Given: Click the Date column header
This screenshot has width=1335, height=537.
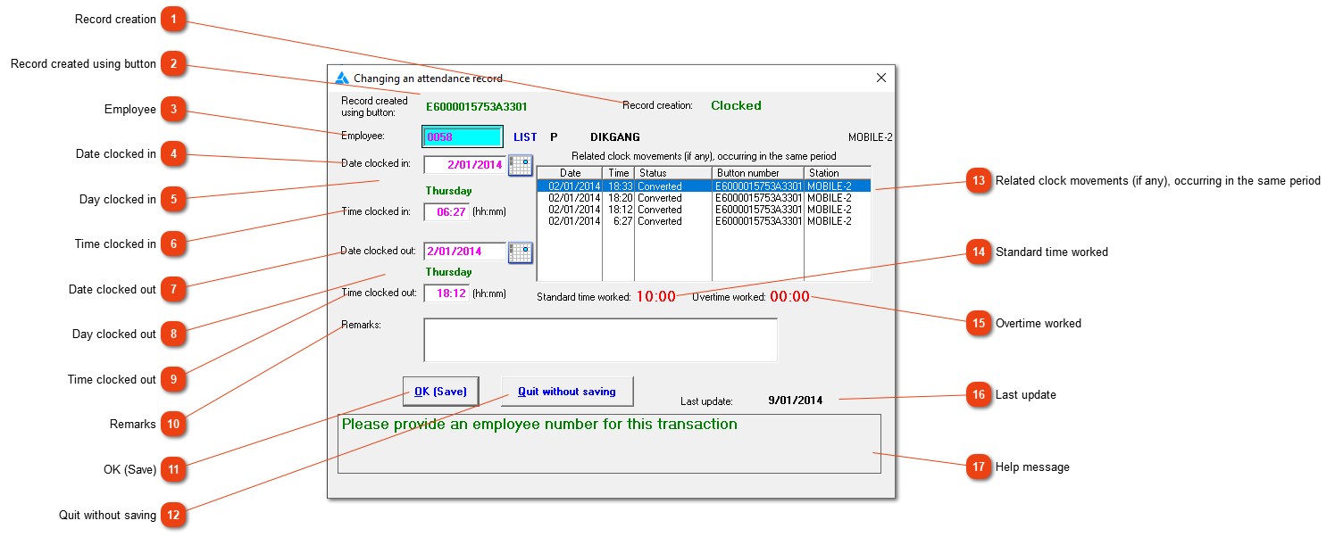Looking at the screenshot, I should pyautogui.click(x=570, y=173).
